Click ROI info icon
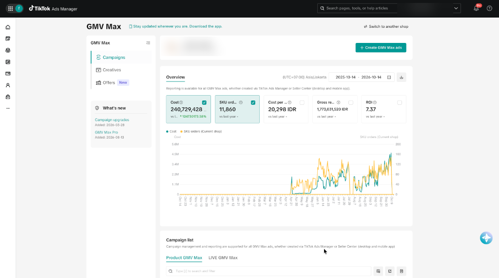 click(x=375, y=102)
